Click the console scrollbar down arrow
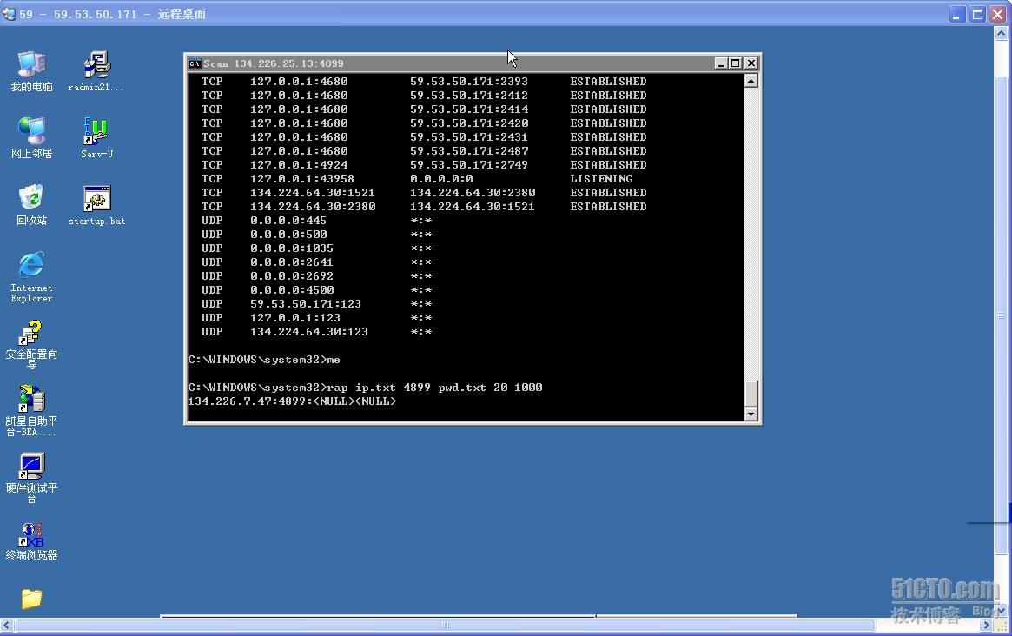Screen dimensions: 1012x636 click(751, 414)
